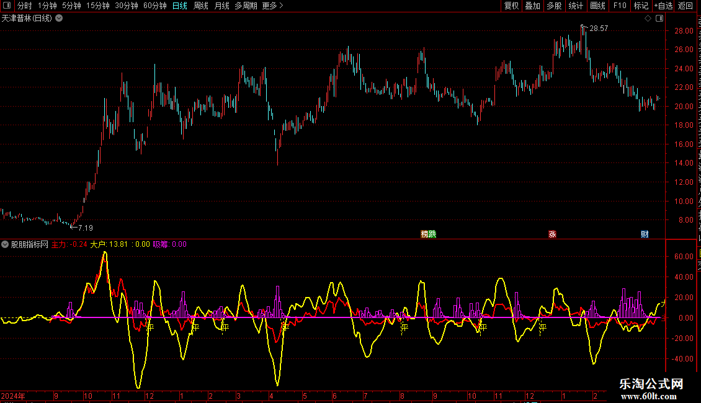Click the 7.19 low price marker

coord(85,228)
